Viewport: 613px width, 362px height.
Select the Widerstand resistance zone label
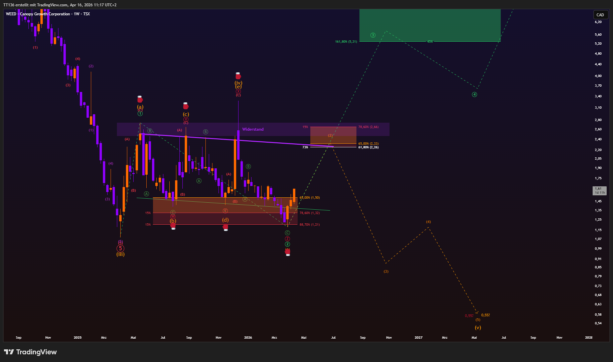pyautogui.click(x=253, y=129)
